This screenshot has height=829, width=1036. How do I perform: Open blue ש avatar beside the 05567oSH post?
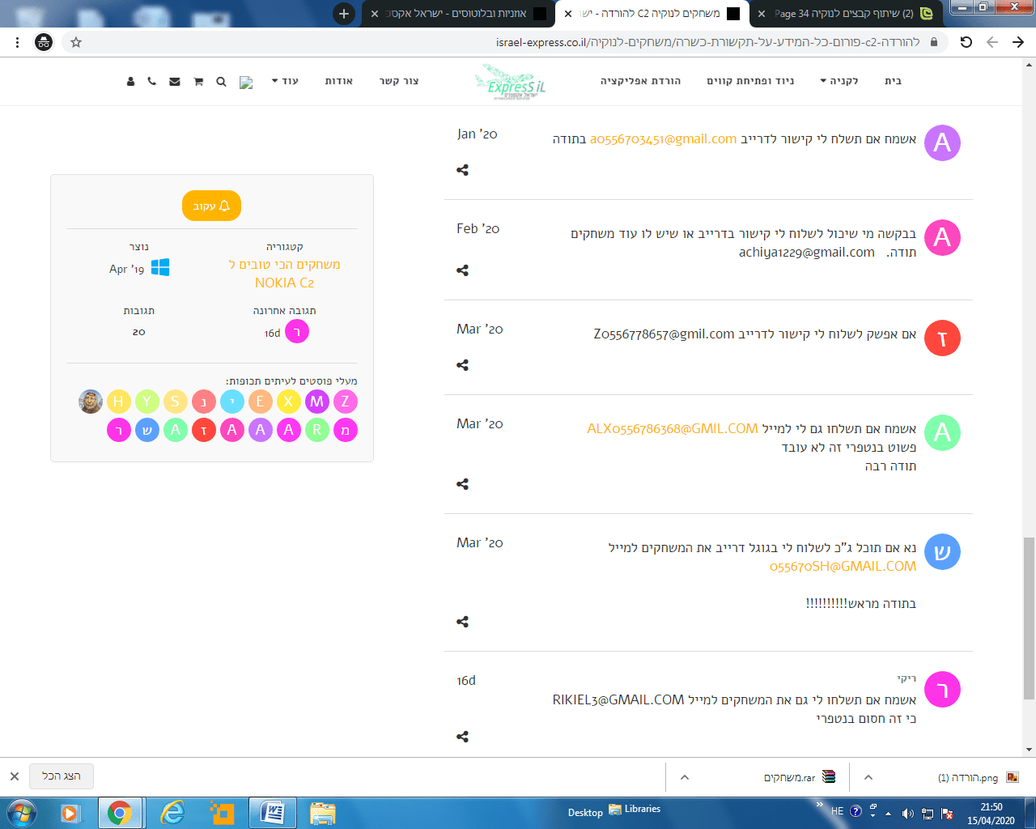click(942, 551)
